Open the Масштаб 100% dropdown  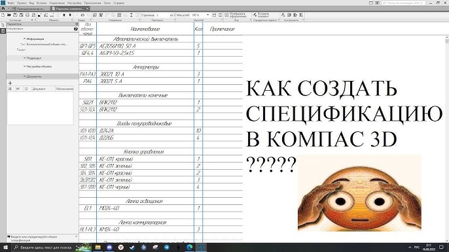pyautogui.click(x=207, y=15)
